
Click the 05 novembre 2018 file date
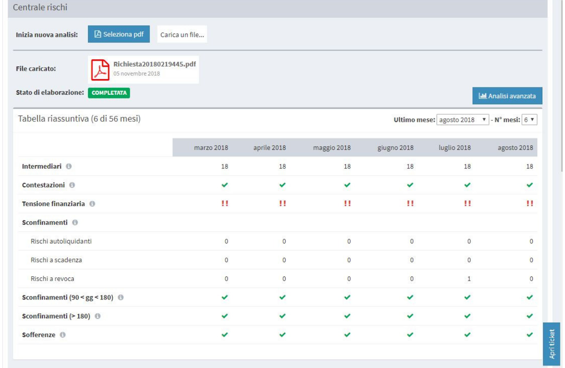tap(137, 74)
